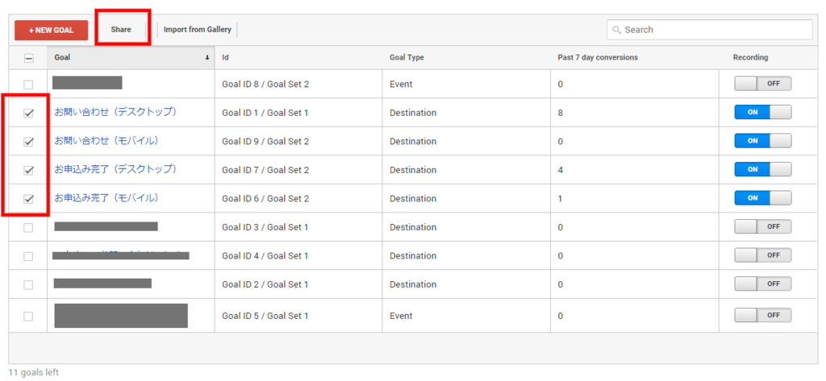Image resolution: width=826 pixels, height=381 pixels.
Task: Check the Goal ID 8 row checkbox
Action: [28, 85]
